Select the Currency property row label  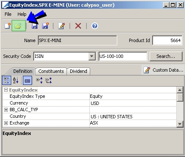coord(19,103)
